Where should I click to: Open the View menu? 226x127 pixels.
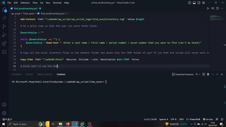(x=35, y=3)
